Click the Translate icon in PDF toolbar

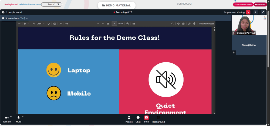(x=67, y=23)
